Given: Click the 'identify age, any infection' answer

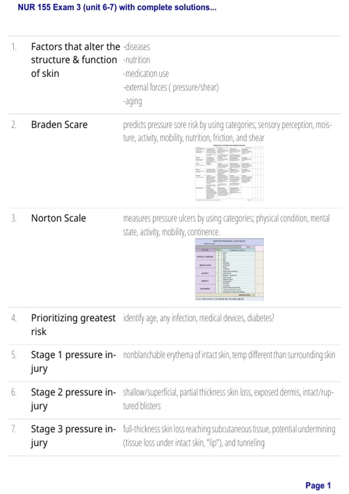Looking at the screenshot, I should click(198, 318).
